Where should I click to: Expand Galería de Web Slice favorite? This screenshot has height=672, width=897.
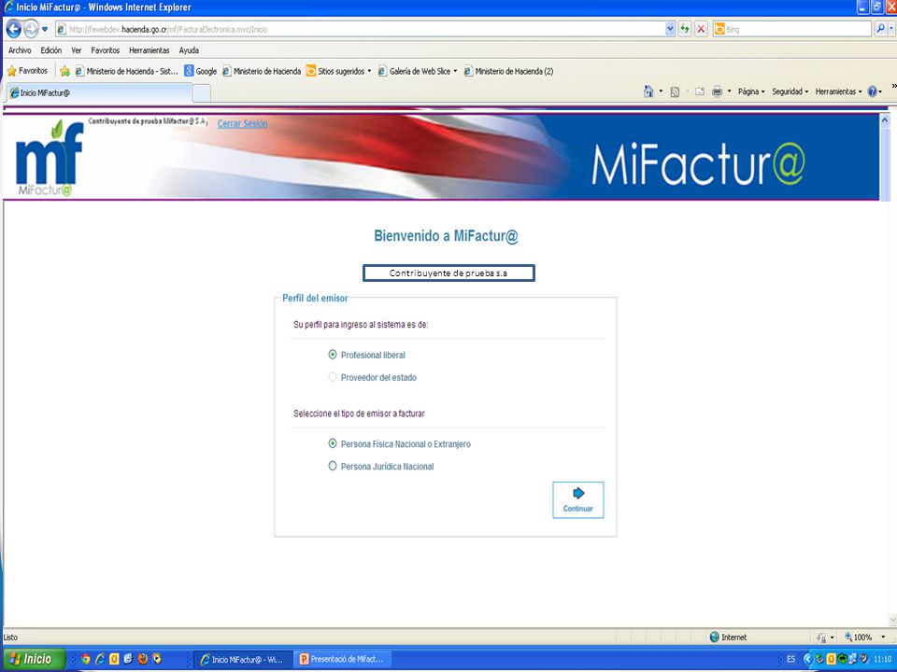[418, 71]
